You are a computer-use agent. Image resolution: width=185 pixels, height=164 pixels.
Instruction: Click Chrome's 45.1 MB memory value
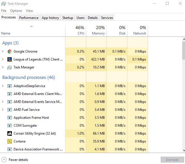(x=99, y=51)
